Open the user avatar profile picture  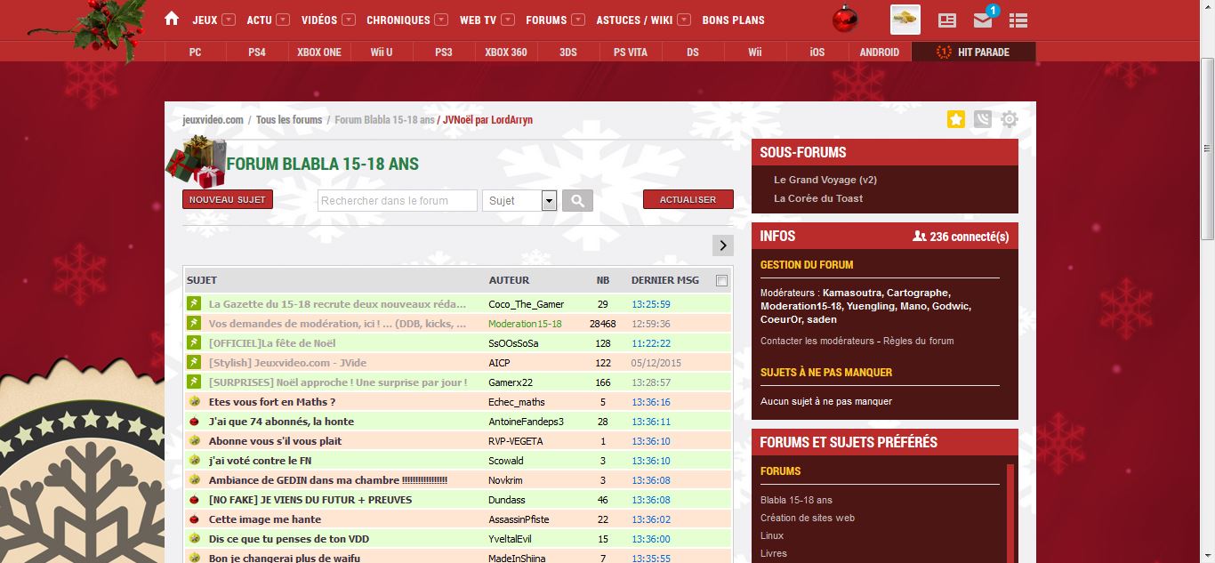[905, 20]
